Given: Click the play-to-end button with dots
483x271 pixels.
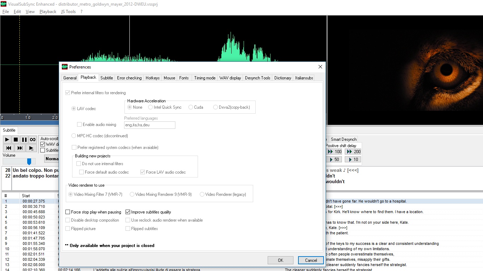Looking at the screenshot, I should tap(31, 148).
